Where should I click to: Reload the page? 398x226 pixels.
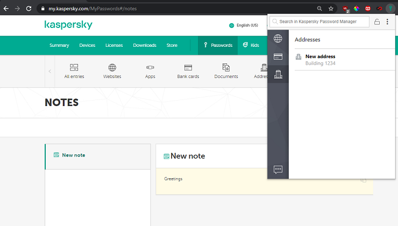point(29,9)
